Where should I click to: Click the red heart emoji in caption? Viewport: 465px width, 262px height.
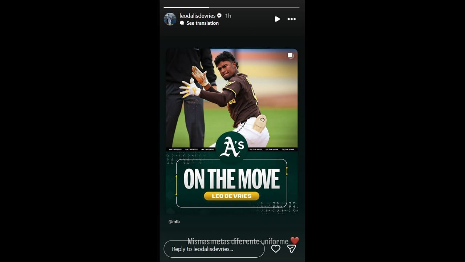click(x=295, y=241)
